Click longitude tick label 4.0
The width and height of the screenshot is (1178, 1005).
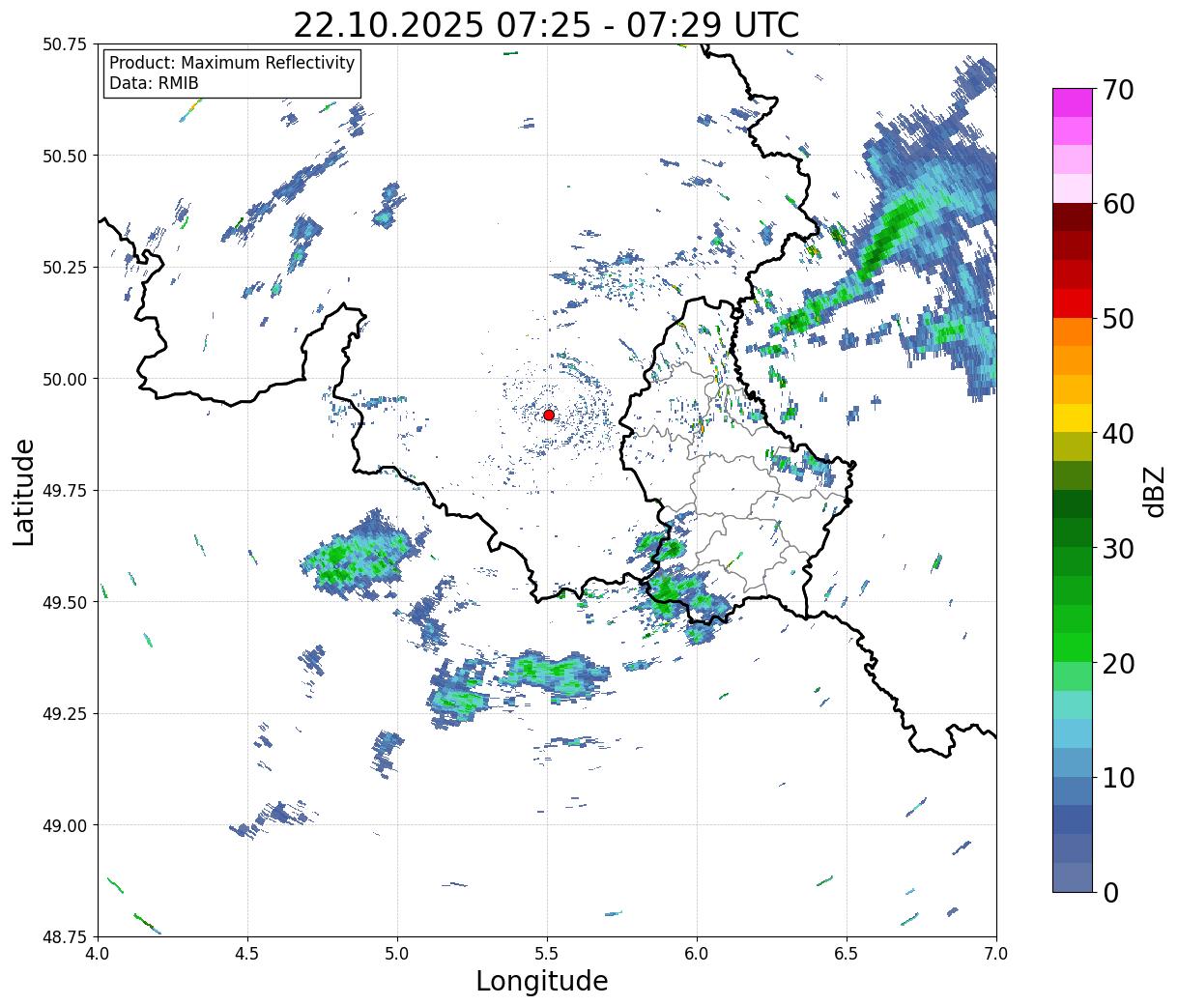pyautogui.click(x=98, y=953)
